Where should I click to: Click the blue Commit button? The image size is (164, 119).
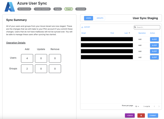pyautogui.click(x=153, y=116)
